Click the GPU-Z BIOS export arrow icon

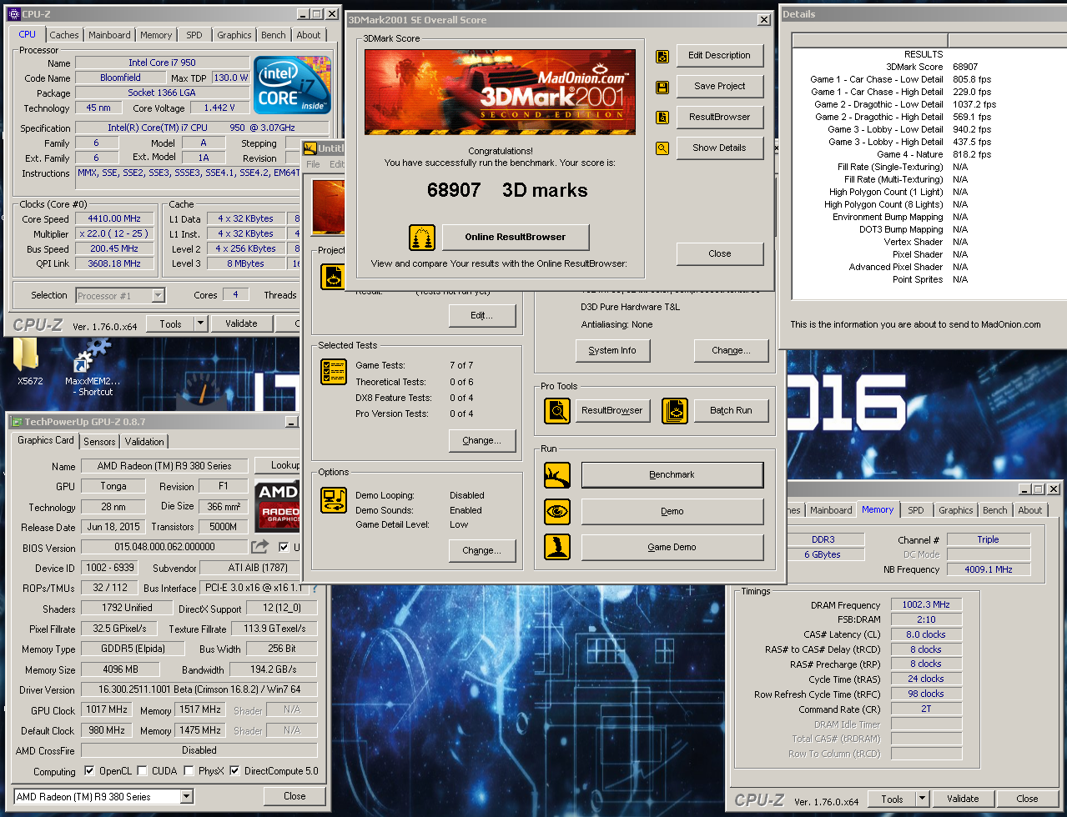point(260,547)
